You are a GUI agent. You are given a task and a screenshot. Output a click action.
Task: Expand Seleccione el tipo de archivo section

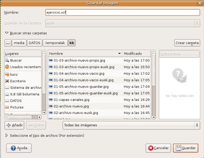(x=7, y=135)
